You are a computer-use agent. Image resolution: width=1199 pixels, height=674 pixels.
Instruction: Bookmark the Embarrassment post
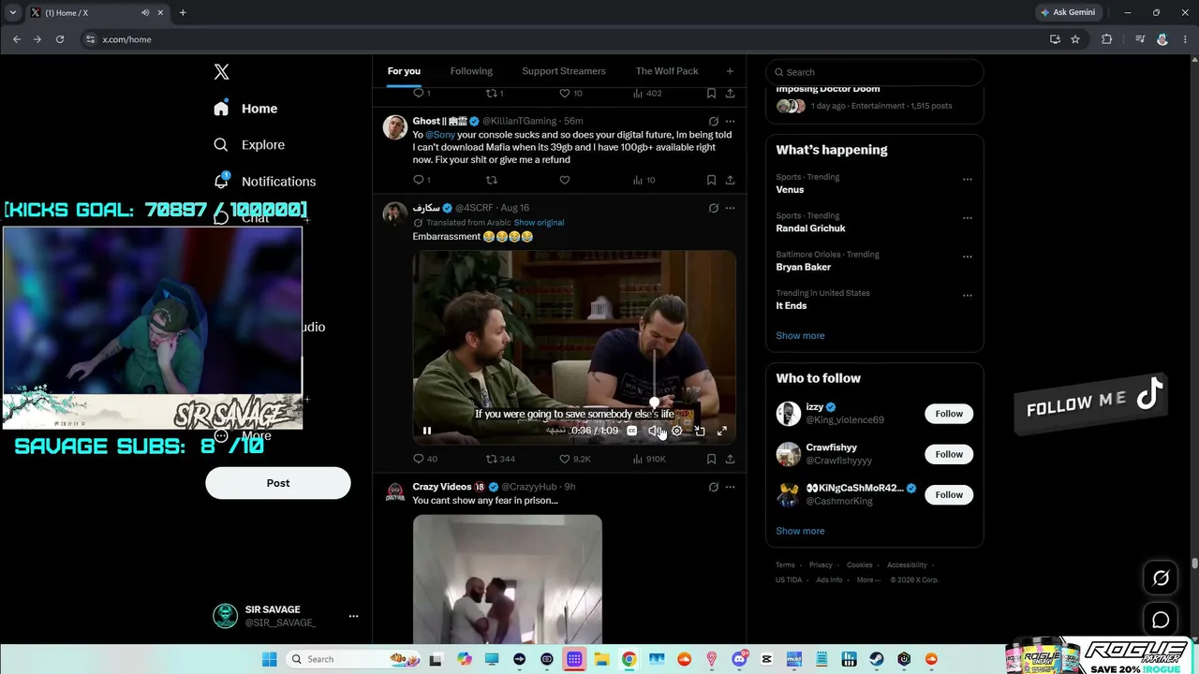[711, 459]
